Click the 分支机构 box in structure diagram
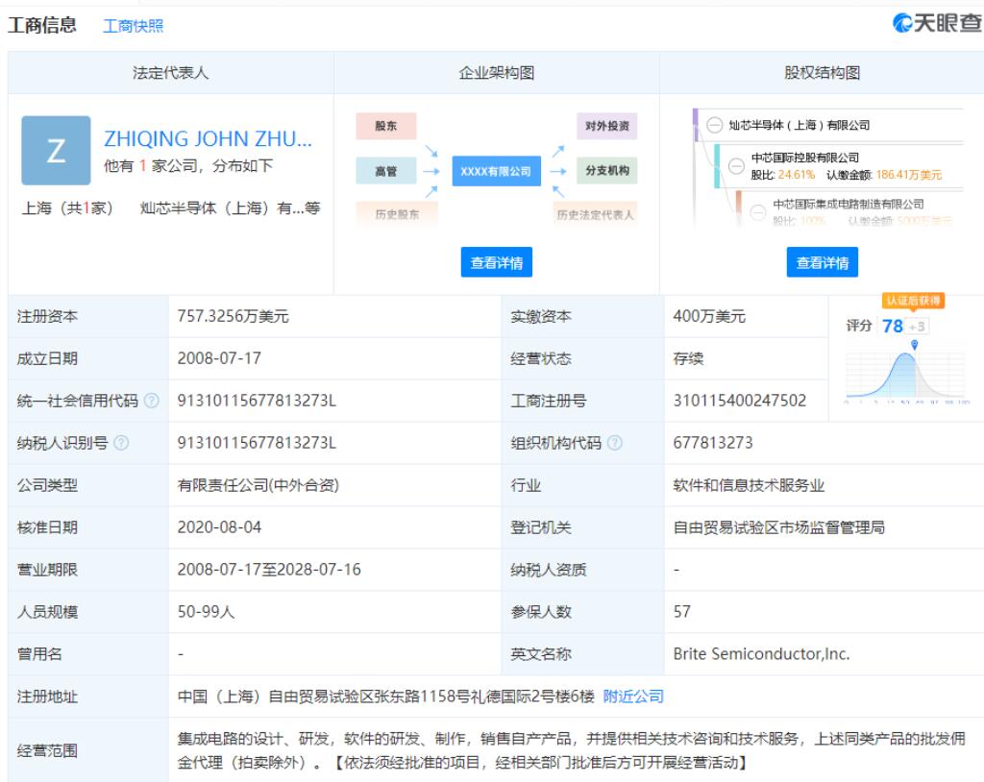 tap(607, 171)
